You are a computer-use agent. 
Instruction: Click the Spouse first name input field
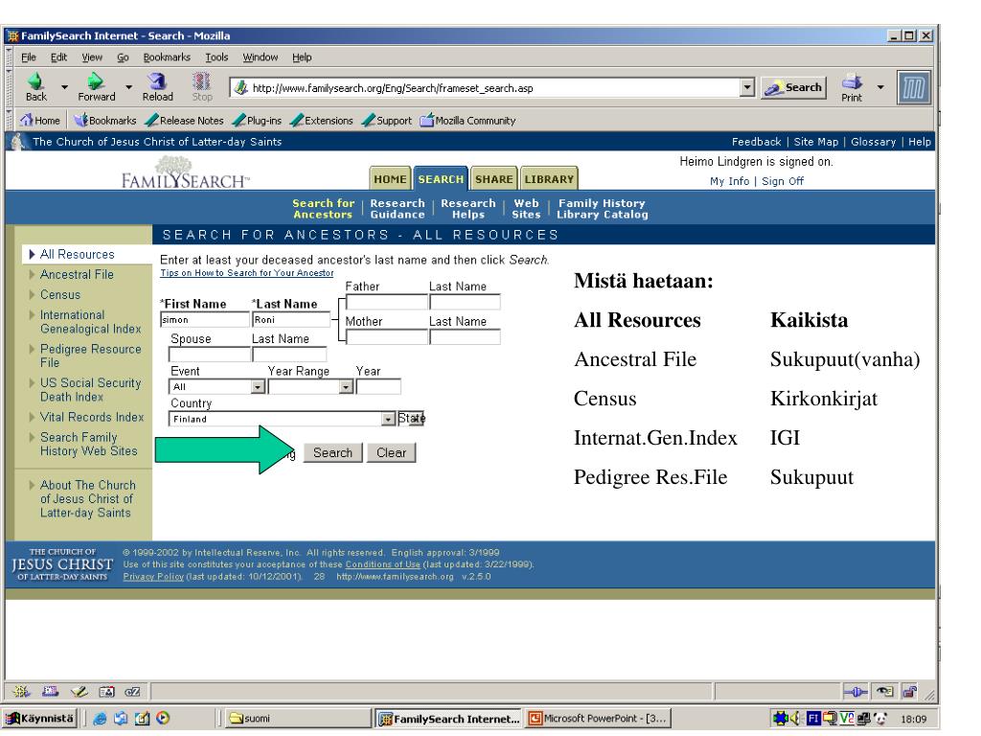click(x=209, y=355)
